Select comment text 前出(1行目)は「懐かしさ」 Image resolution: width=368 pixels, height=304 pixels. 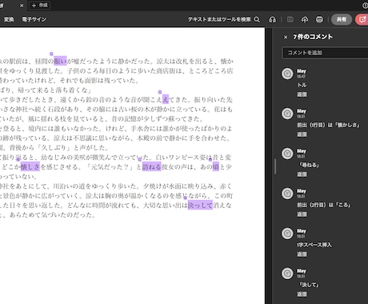click(x=329, y=125)
